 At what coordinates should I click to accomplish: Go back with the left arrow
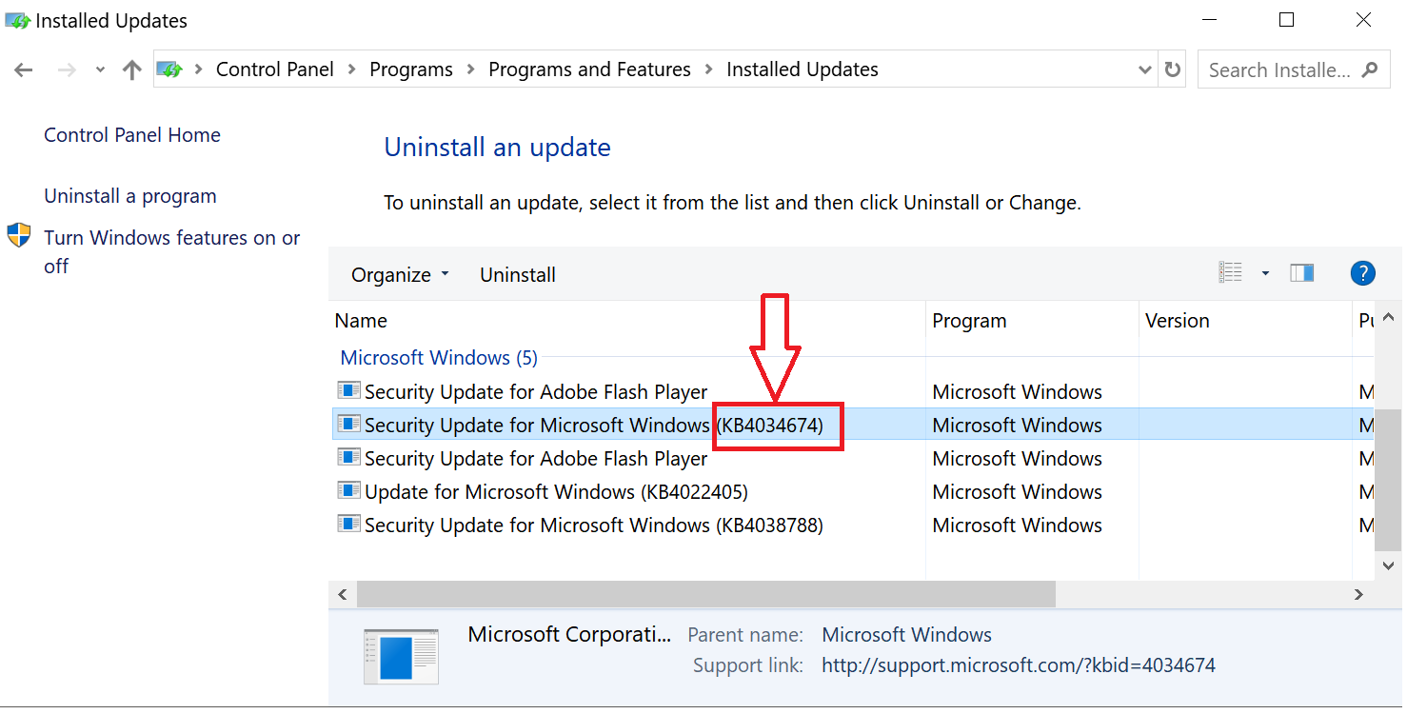(x=24, y=69)
